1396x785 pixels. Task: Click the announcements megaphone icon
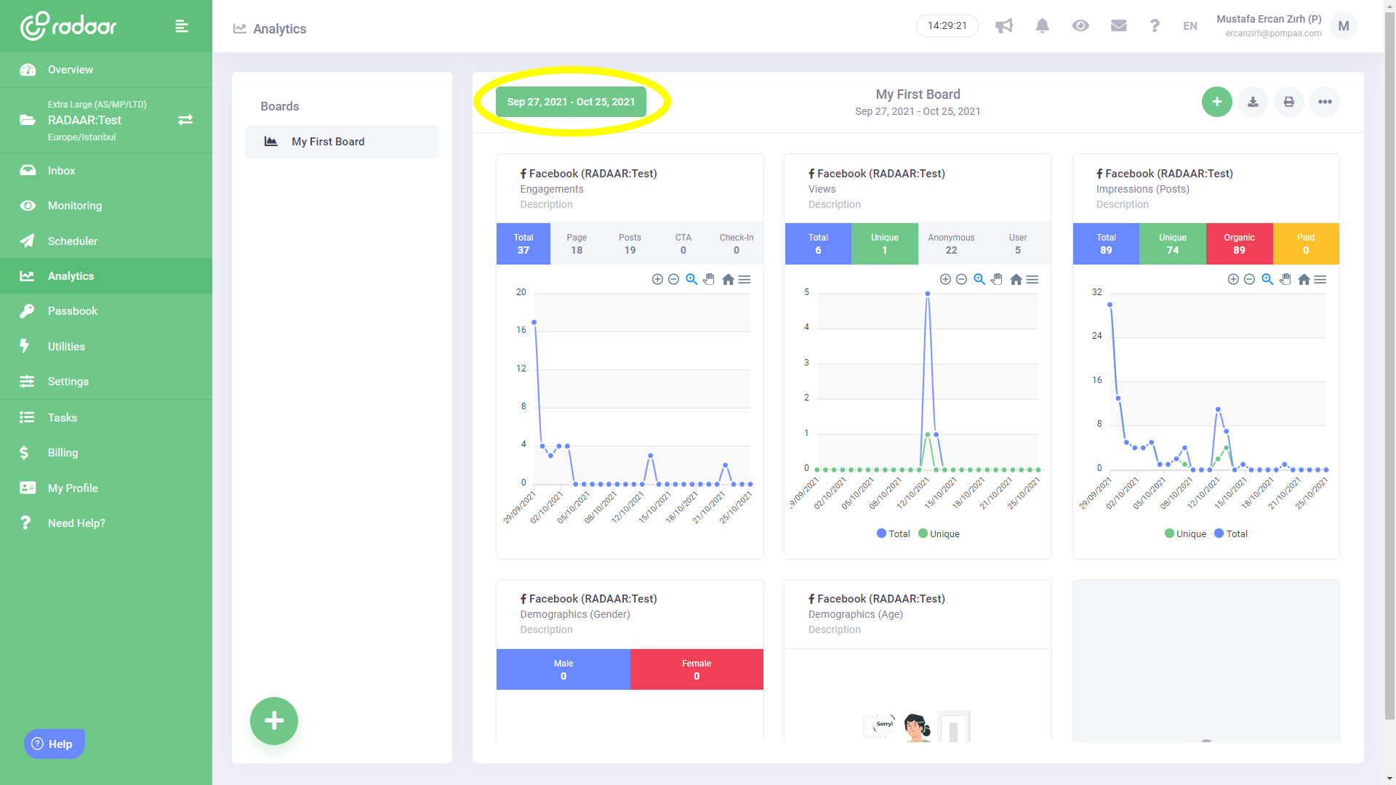(1004, 26)
